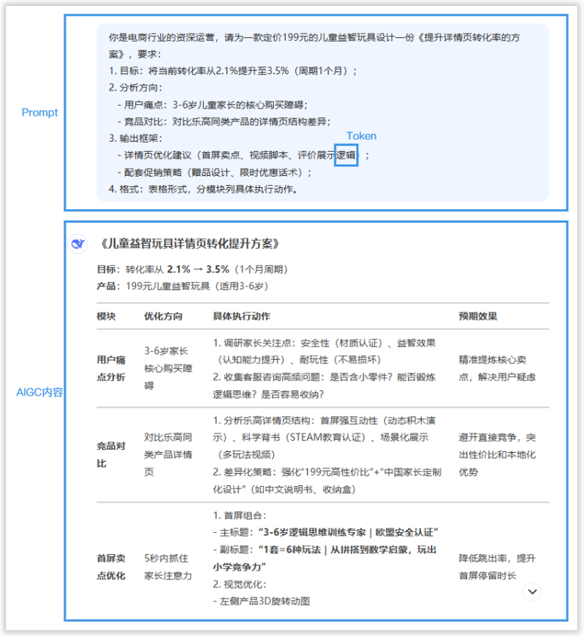The image size is (584, 637).
Task: Select the 用户痛点分析 row title
Action: pyautogui.click(x=111, y=368)
